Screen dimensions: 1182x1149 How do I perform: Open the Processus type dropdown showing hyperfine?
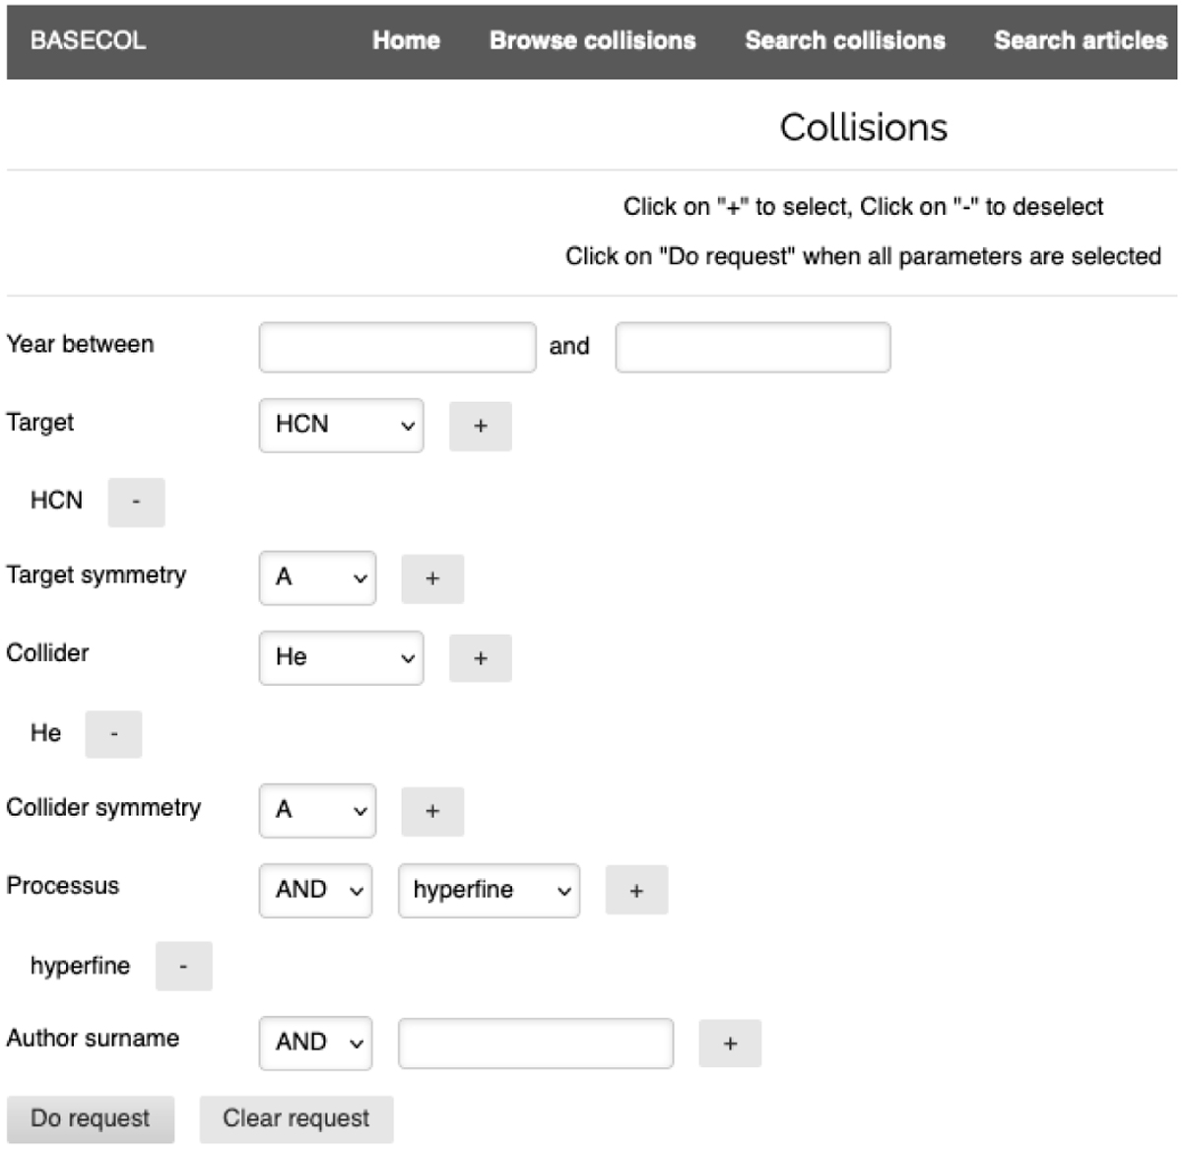tap(489, 890)
